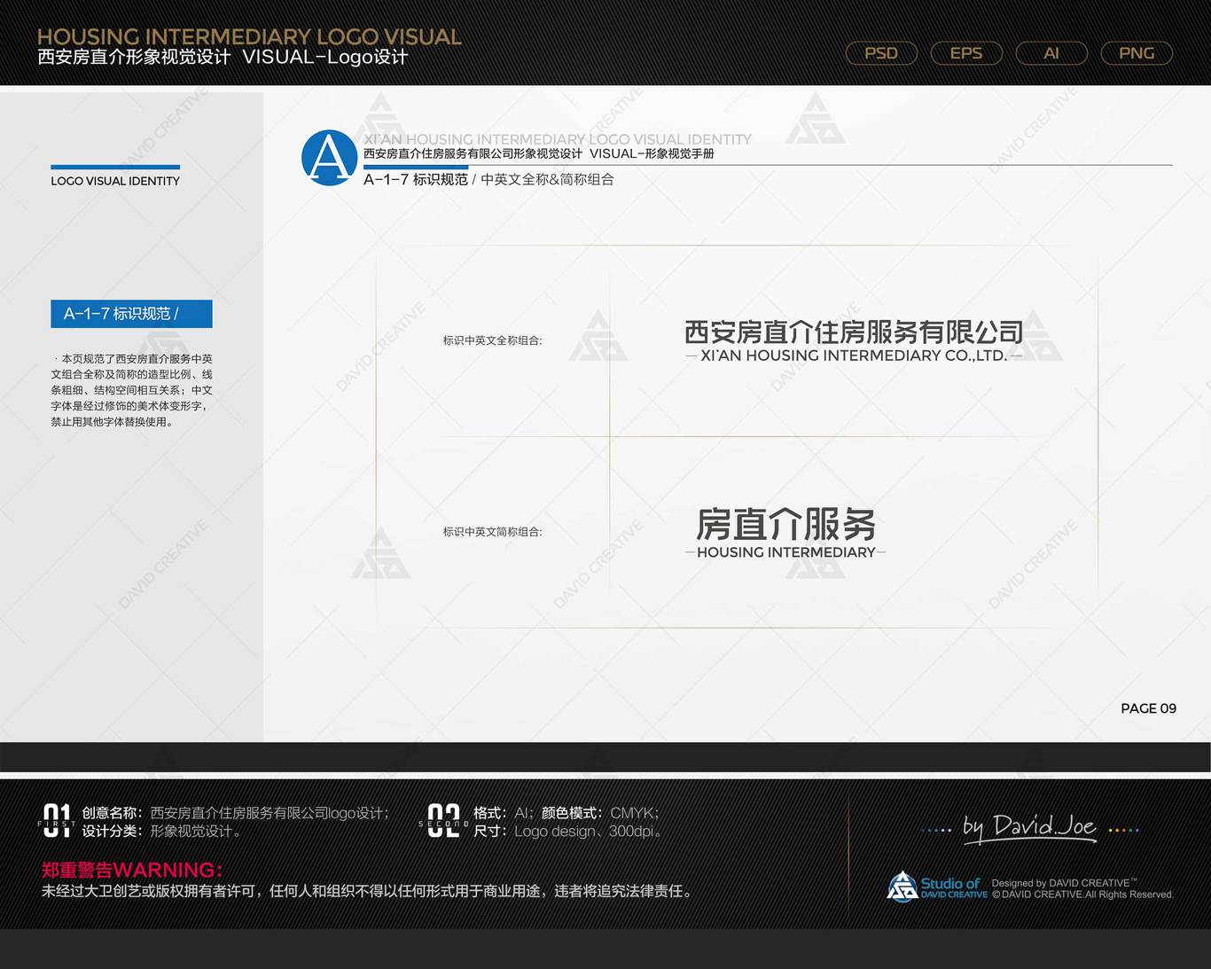Click the HOUSING INTERMEDIARY text under short logo
The width and height of the screenshot is (1211, 969).
[786, 552]
